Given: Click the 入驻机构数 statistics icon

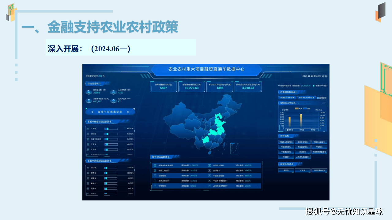Looking at the screenshot, I should point(114,91).
